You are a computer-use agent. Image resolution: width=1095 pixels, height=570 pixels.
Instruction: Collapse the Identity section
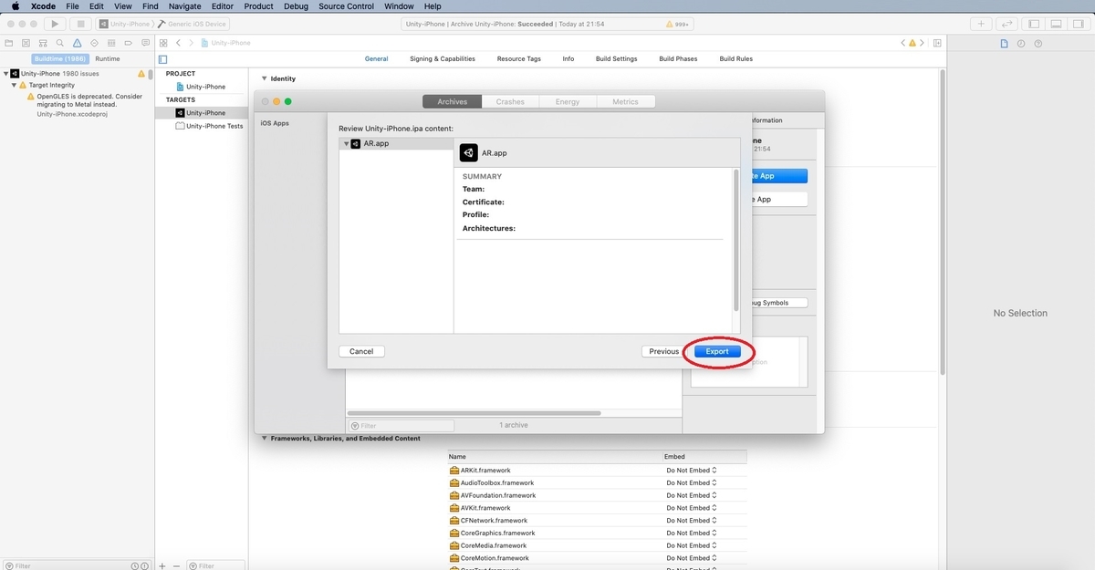point(265,79)
